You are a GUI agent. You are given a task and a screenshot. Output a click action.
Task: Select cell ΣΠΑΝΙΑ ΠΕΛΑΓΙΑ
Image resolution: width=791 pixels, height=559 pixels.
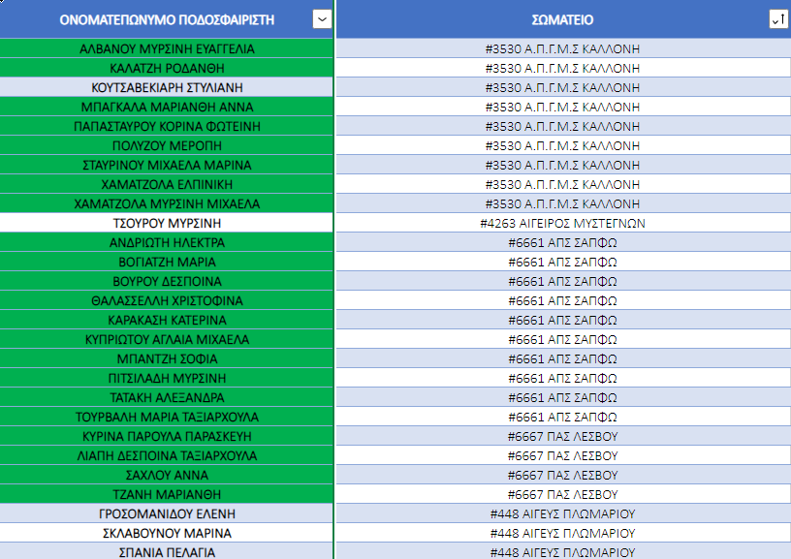pos(167,552)
